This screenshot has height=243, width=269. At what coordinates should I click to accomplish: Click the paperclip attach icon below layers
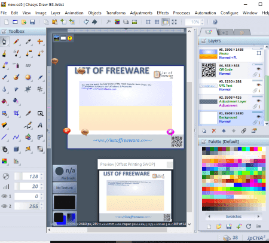click(x=243, y=131)
